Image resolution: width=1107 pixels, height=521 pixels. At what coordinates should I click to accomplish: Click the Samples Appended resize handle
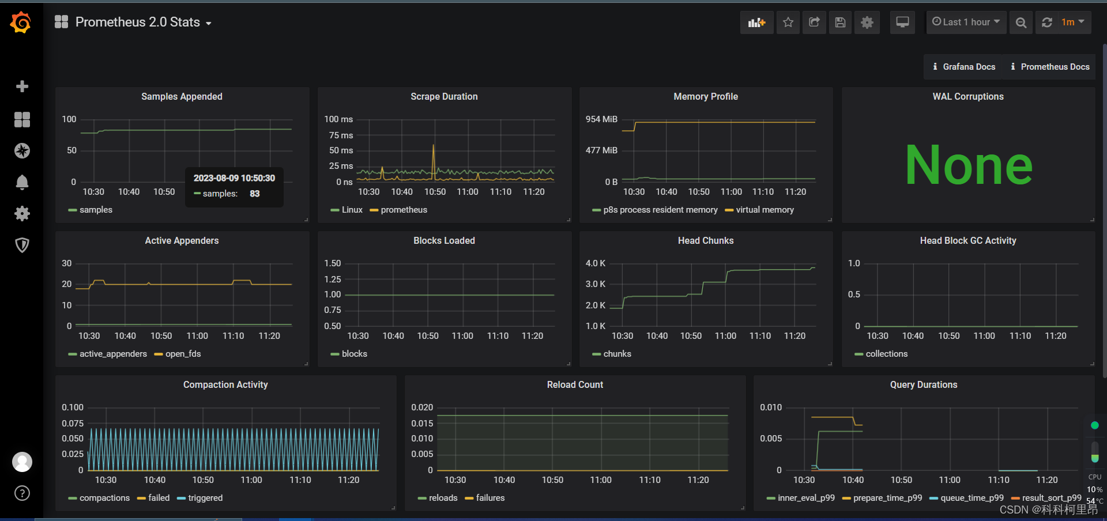coord(306,220)
